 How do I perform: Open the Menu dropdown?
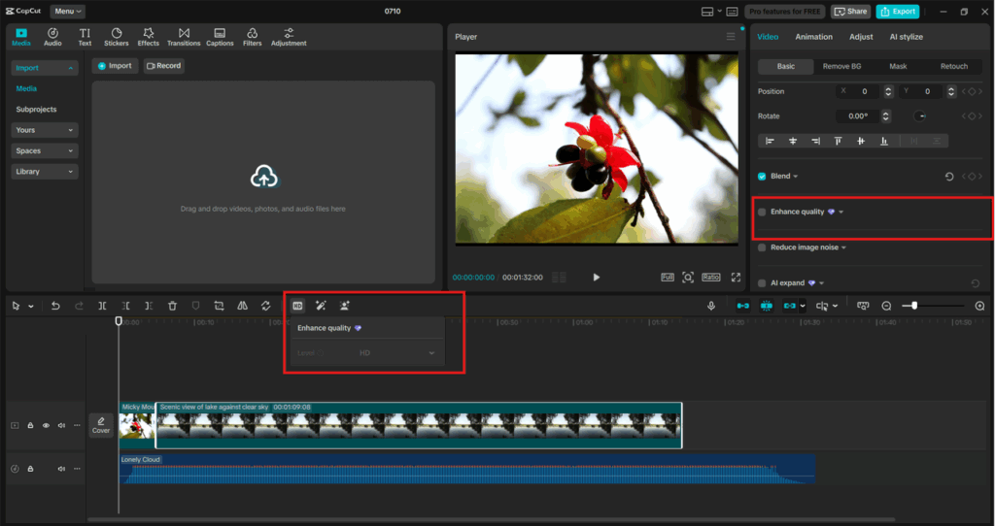tap(67, 12)
